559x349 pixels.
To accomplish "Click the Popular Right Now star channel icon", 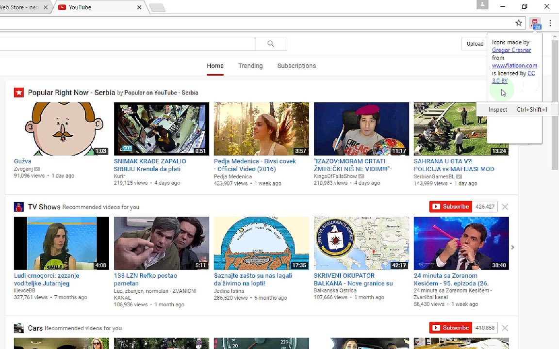I will 19,93.
